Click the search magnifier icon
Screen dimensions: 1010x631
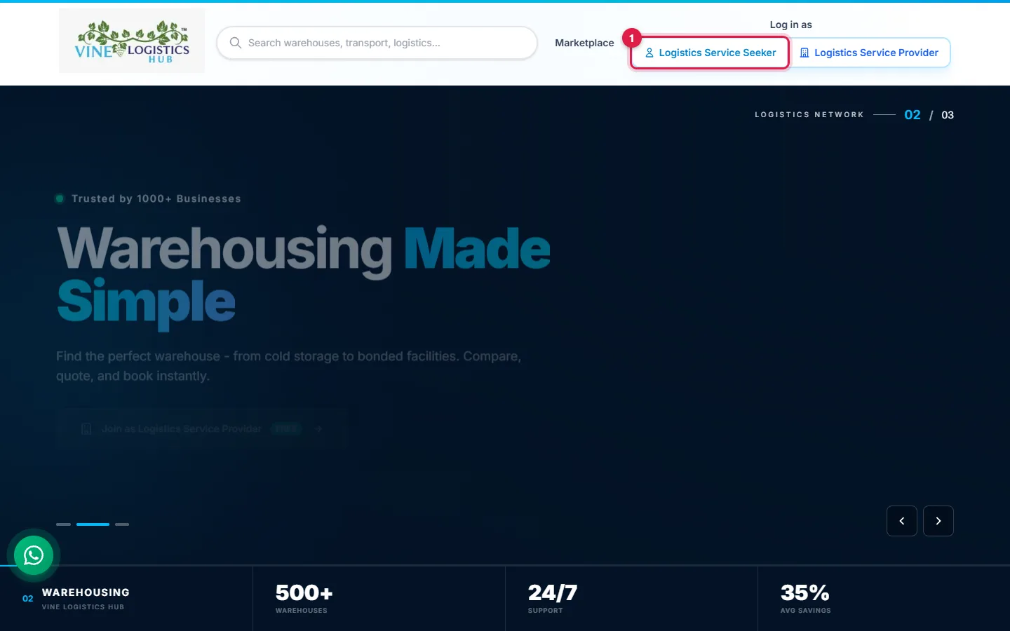tap(236, 43)
